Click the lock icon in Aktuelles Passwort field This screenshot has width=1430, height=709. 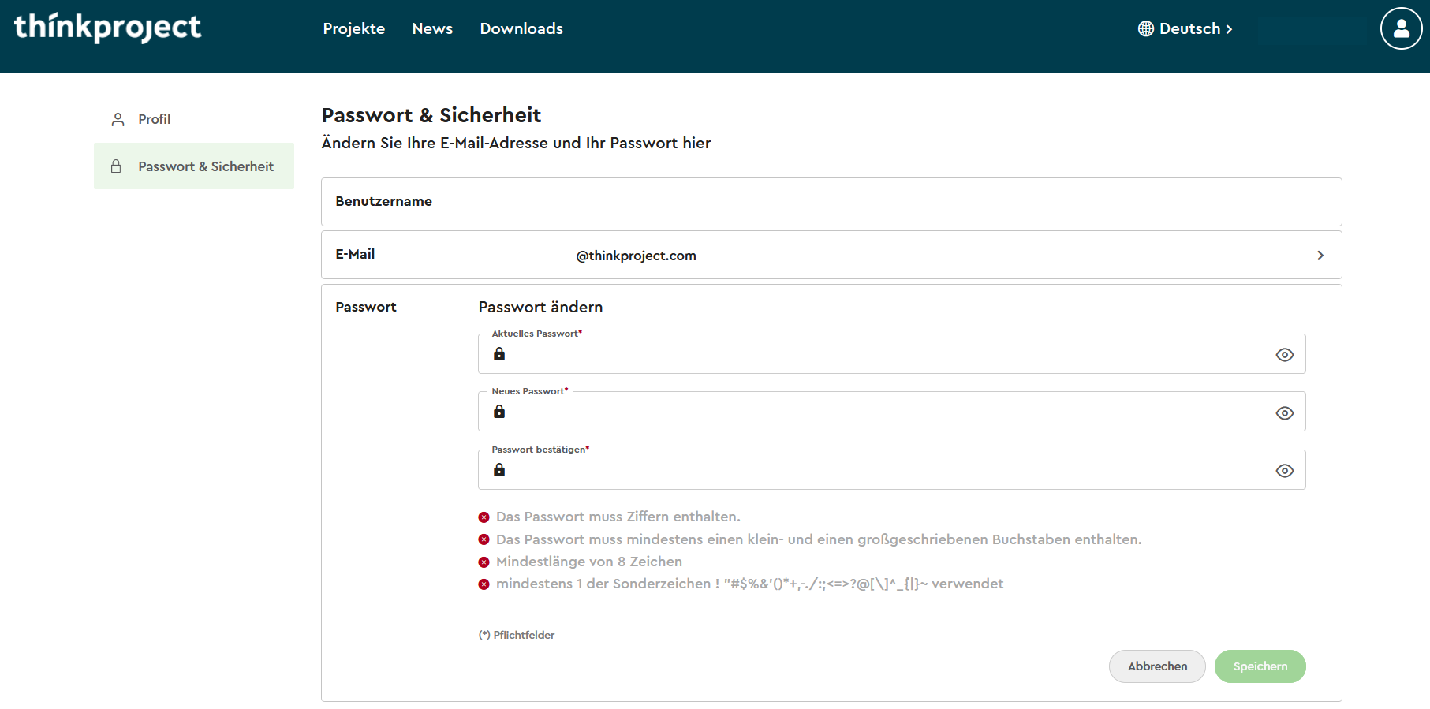pos(499,354)
